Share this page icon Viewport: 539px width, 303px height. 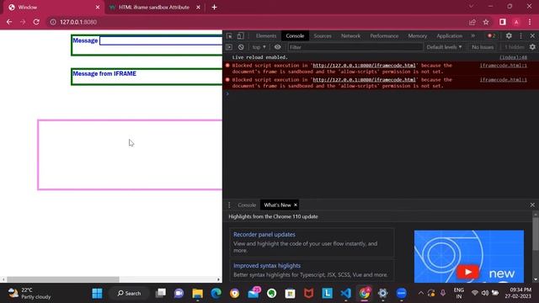click(472, 22)
